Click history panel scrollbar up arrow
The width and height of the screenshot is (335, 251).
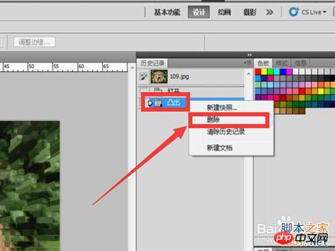click(x=249, y=74)
